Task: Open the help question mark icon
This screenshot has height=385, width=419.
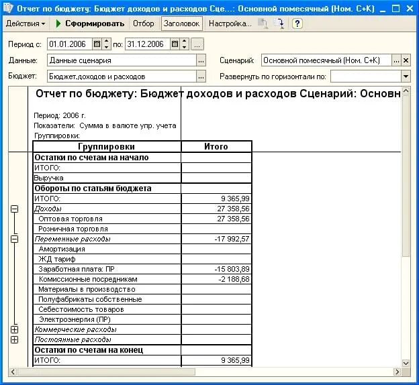Action: [297, 23]
